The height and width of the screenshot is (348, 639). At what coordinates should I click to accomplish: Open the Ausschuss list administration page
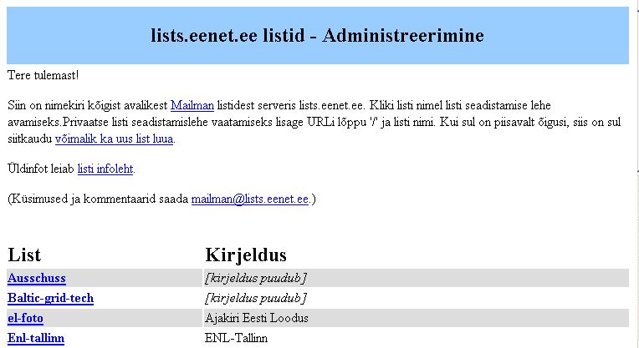tap(37, 278)
